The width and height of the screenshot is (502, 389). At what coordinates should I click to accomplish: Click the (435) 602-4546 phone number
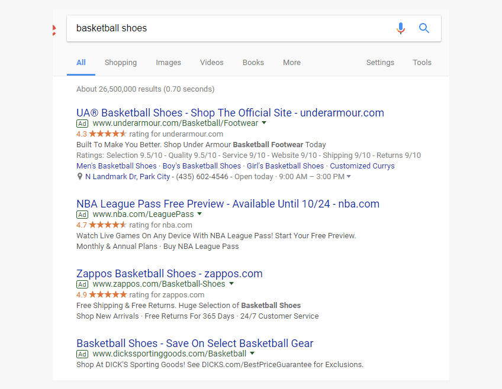click(x=202, y=176)
